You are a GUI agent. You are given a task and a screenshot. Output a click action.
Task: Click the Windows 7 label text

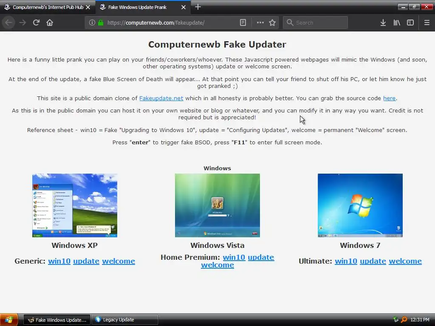click(360, 245)
